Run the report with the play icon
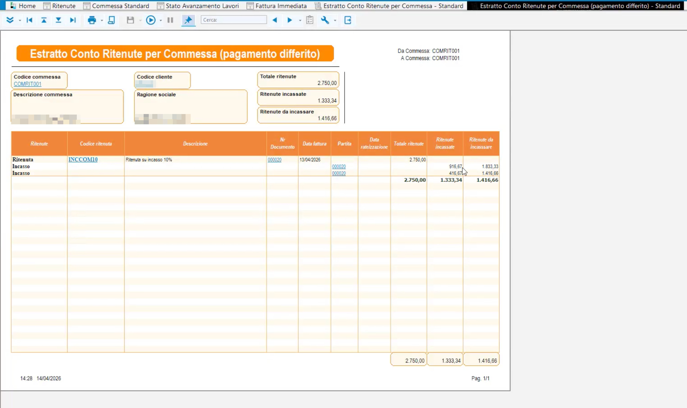Screen dimensions: 687x408 151,20
